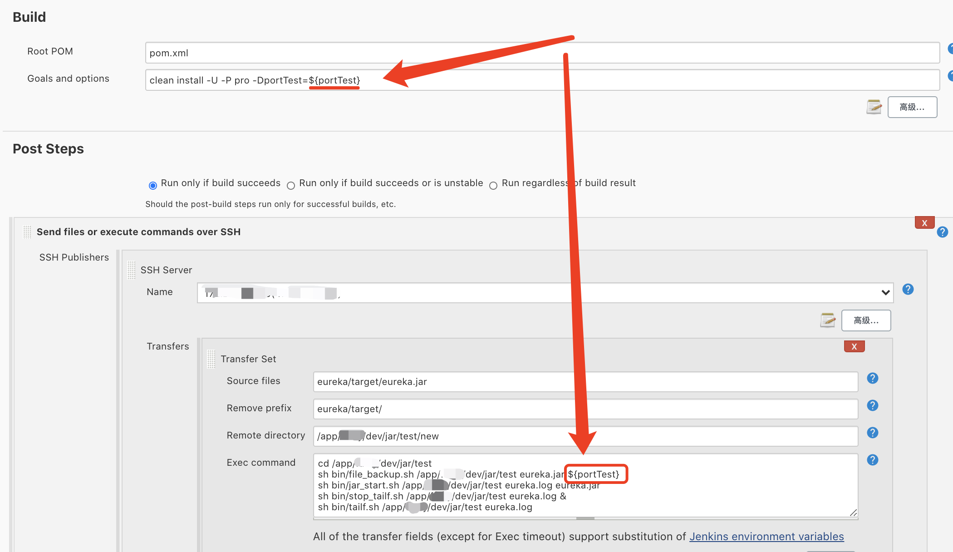The width and height of the screenshot is (953, 552).
Task: Click notepad icon beside SSH Server advanced button
Action: 827,320
